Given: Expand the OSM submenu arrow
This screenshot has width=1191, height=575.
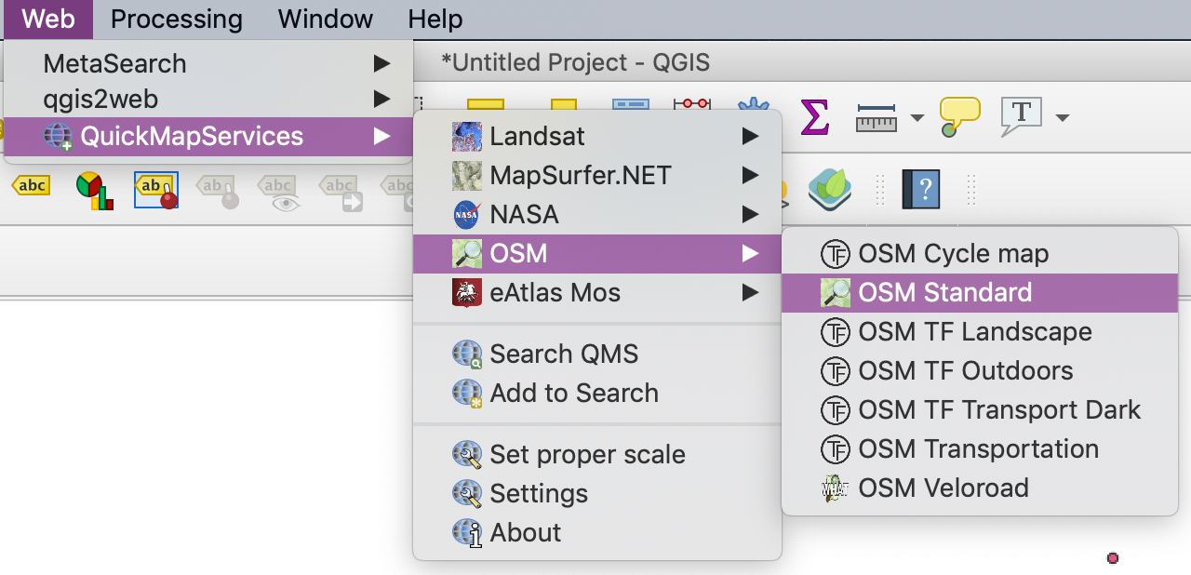Looking at the screenshot, I should coord(750,253).
